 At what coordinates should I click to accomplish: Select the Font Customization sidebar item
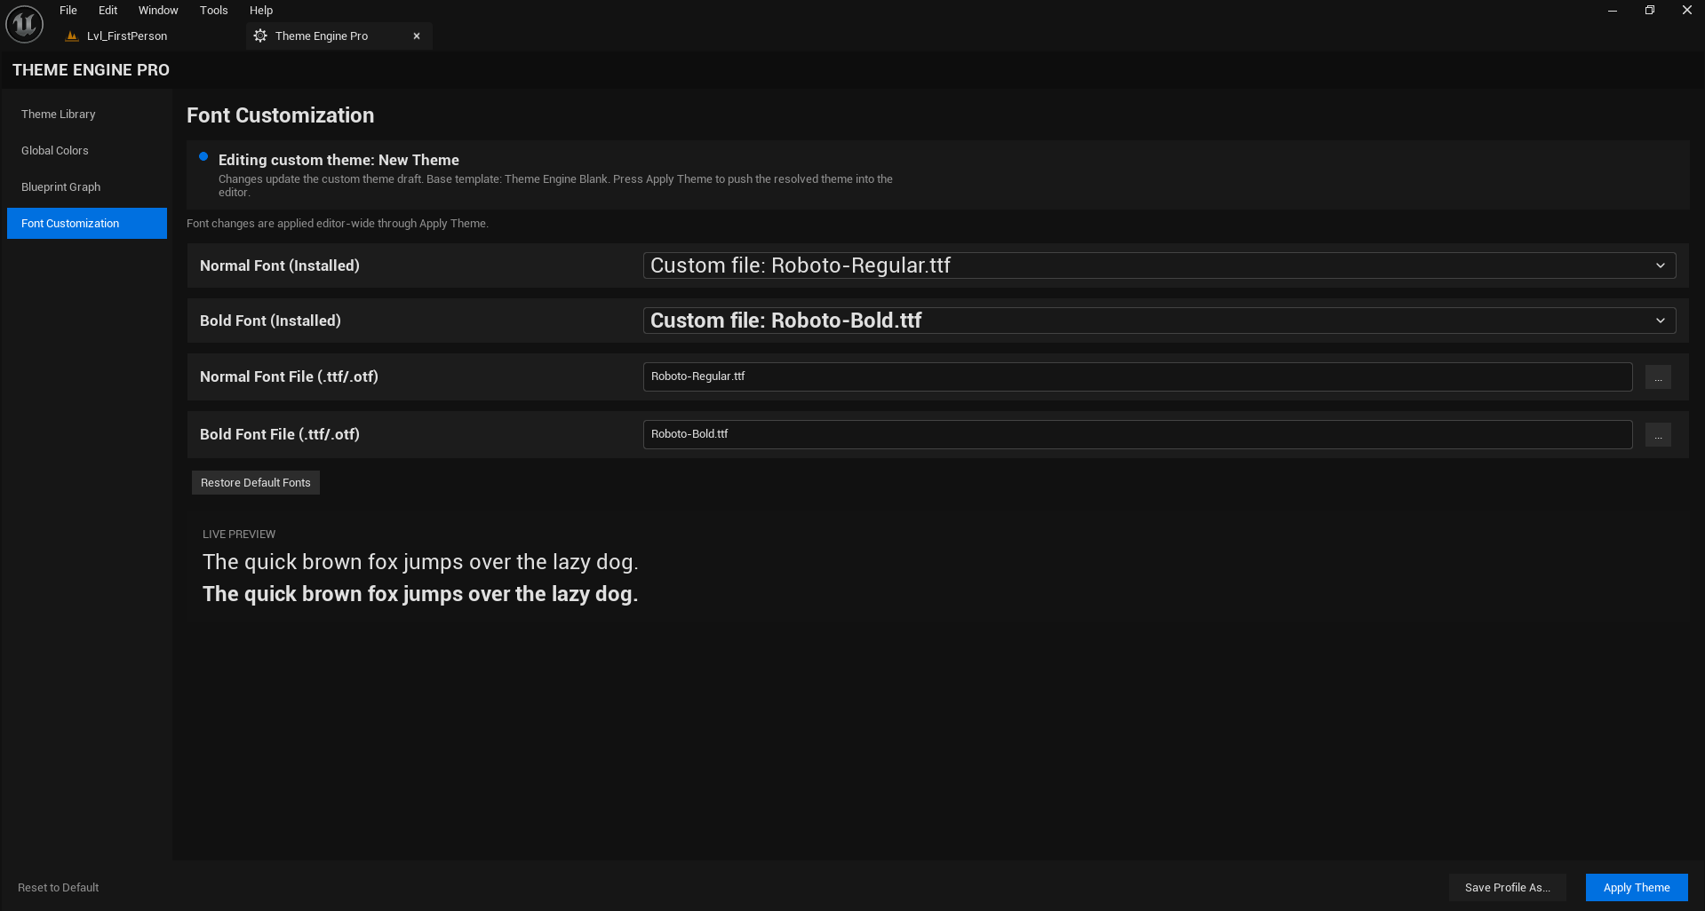(x=87, y=224)
